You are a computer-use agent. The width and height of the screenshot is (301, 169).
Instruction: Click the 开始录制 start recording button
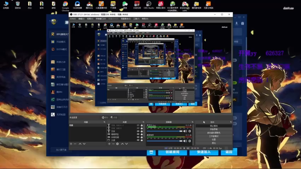[x=214, y=129]
